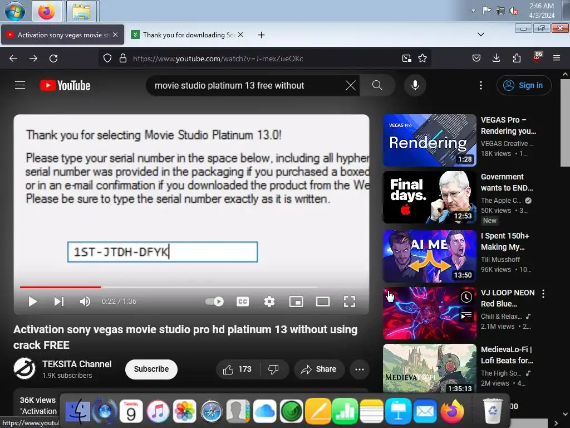
Task: Open the player settings gear
Action: (x=269, y=301)
